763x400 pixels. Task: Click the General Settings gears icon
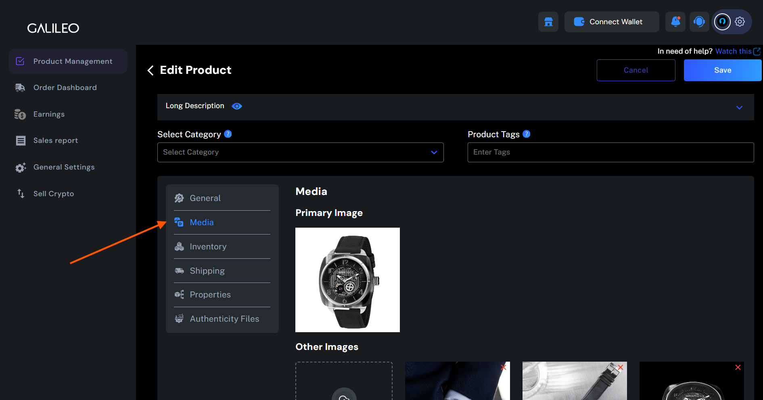click(x=21, y=167)
